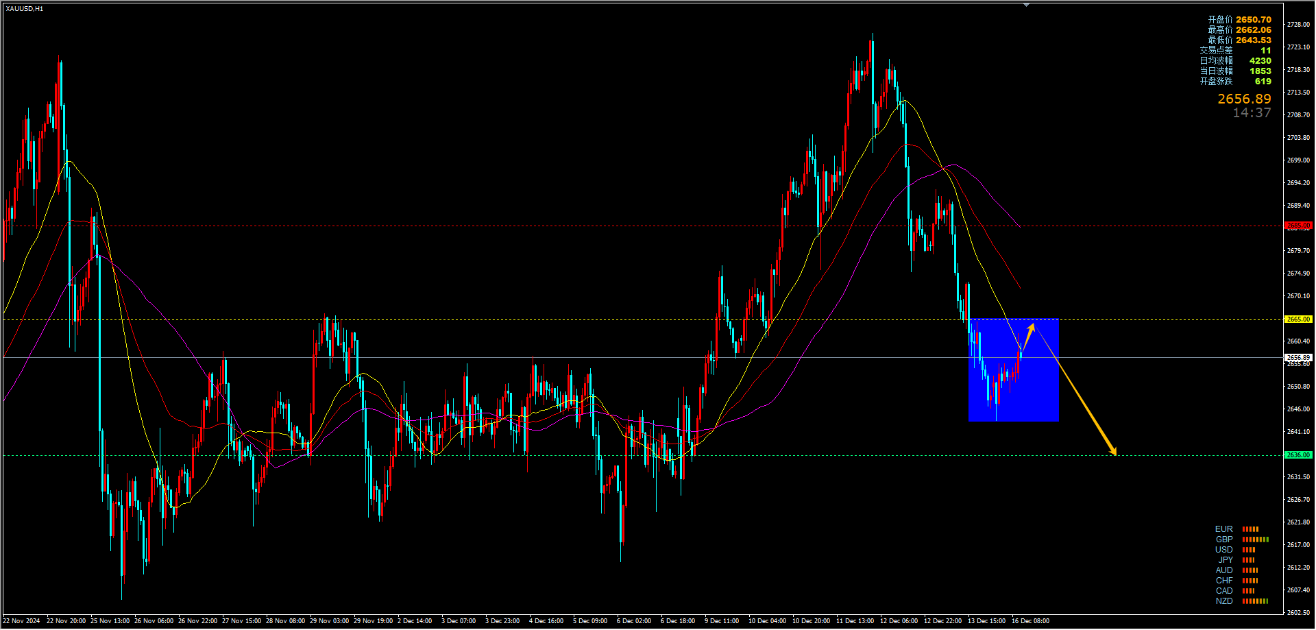Click the EUR currency label
Image resolution: width=1316 pixels, height=630 pixels.
pyautogui.click(x=1224, y=529)
